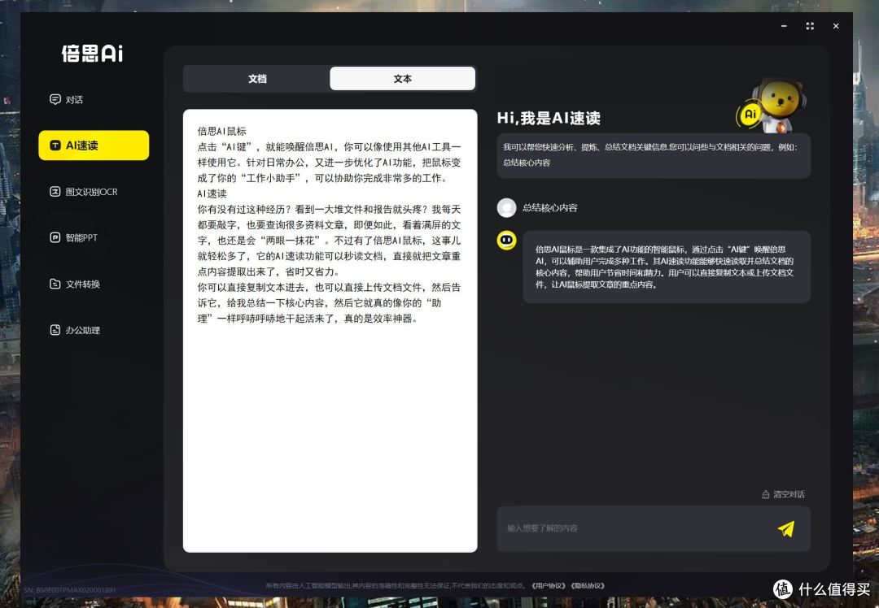The image size is (879, 608).
Task: Click the AI速读 T icon
Action: (55, 145)
